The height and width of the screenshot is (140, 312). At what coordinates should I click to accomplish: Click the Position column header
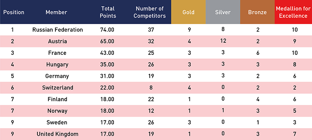point(14,12)
